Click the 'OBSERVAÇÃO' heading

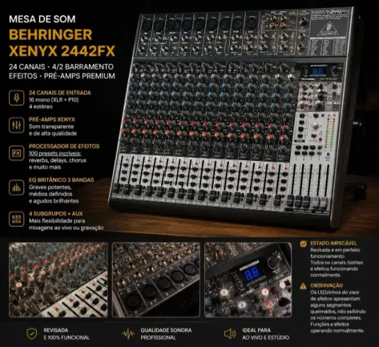[326, 286]
